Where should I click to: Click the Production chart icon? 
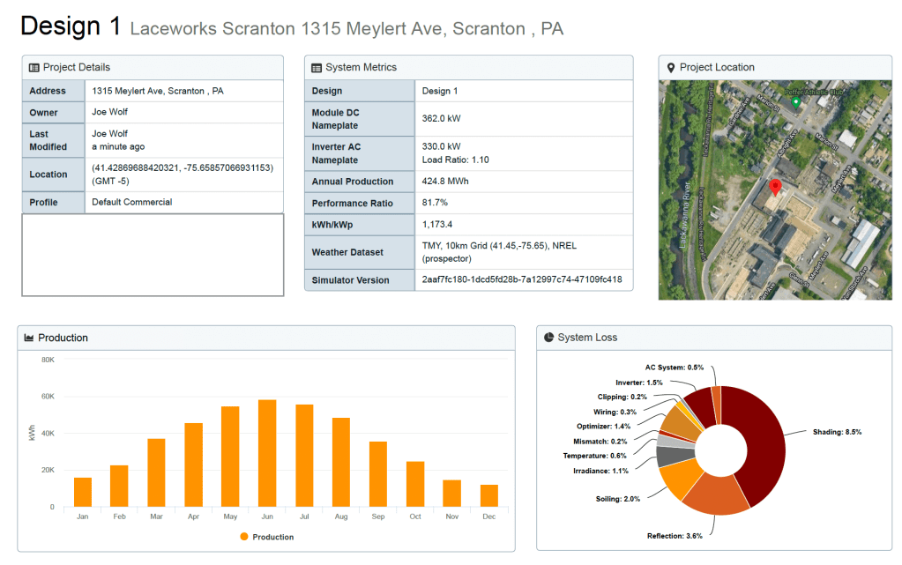(29, 338)
